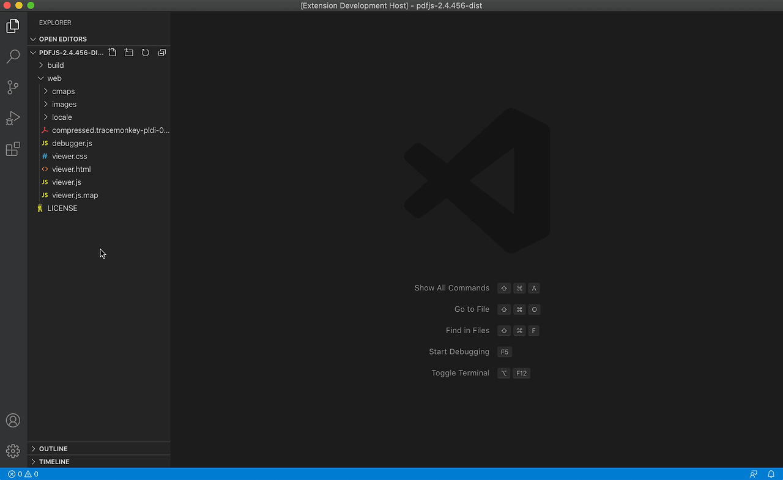
Task: Open the Explorer view in activity bar
Action: 13,26
